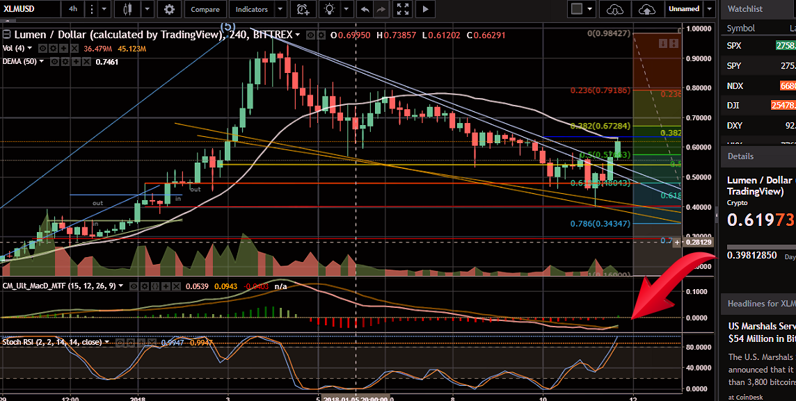
Task: Expand the Indicators favorites dropdown arrow
Action: 280,8
